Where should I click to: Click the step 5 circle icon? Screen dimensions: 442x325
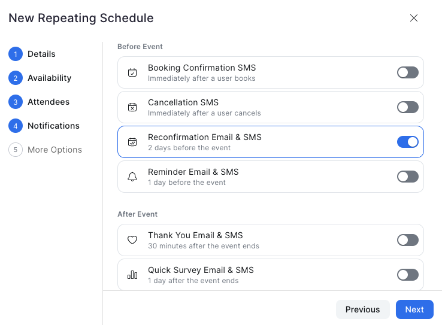click(x=15, y=150)
